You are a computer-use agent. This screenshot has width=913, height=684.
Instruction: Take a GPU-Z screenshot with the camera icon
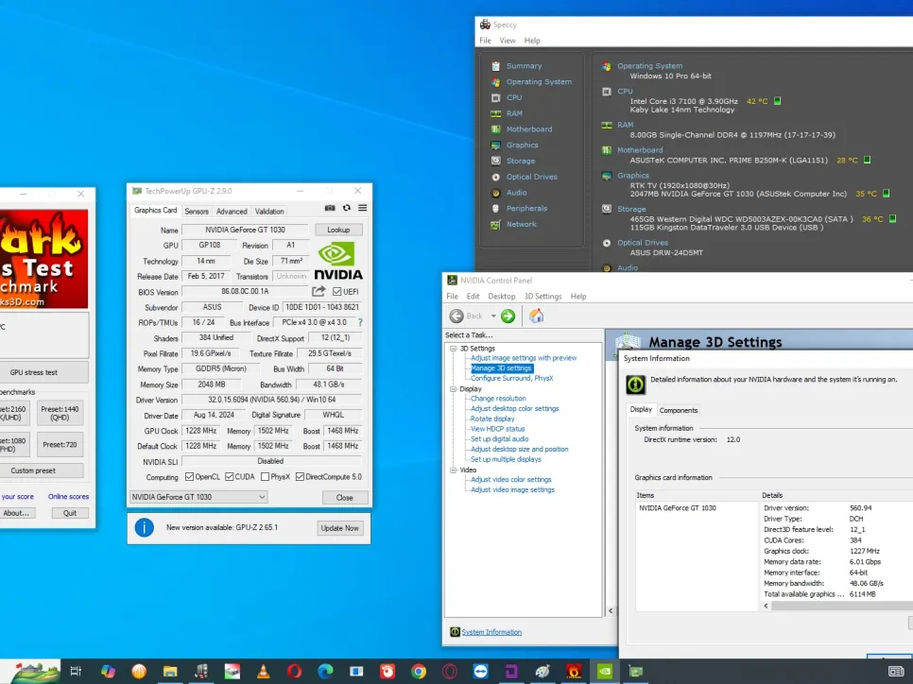pos(330,208)
